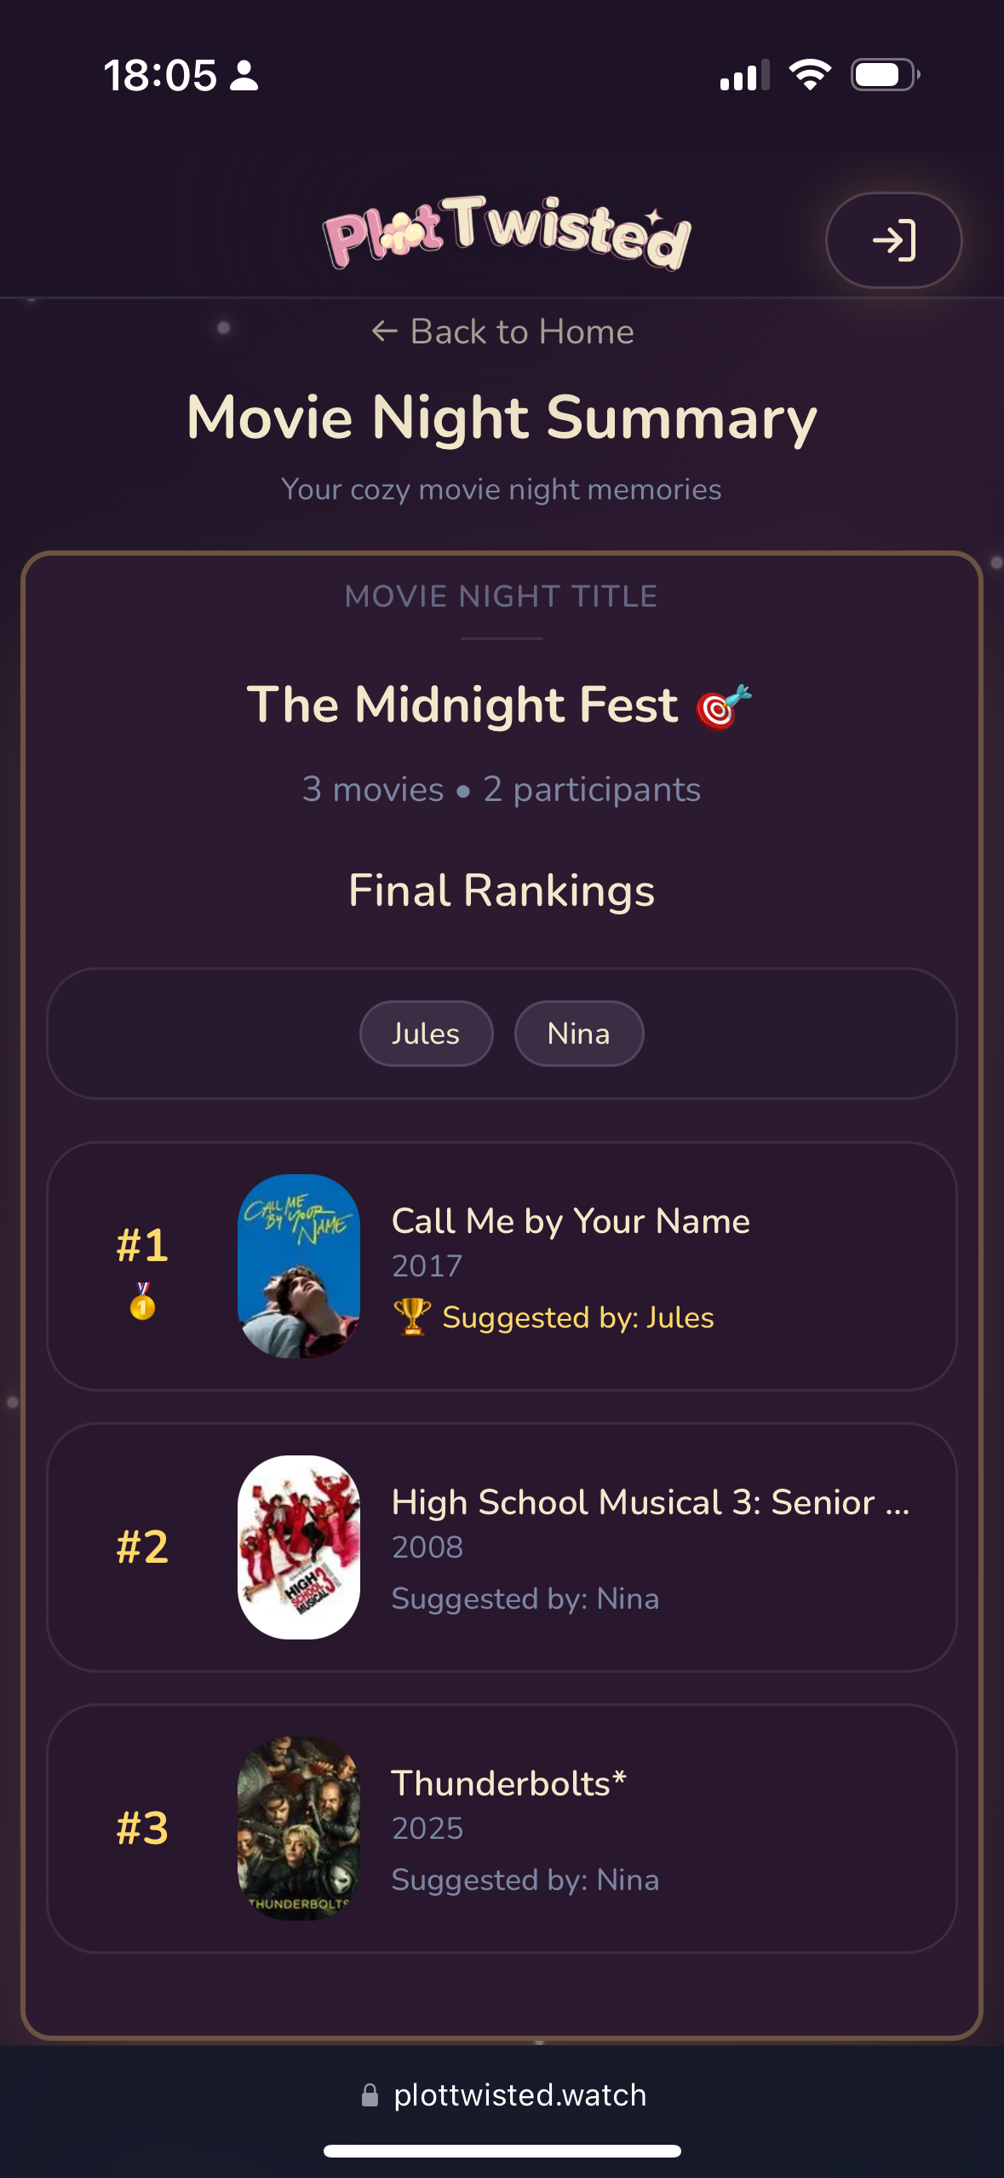The image size is (1004, 2178).
Task: Click the trophy icon beside Suggested by Jules
Action: tap(412, 1317)
